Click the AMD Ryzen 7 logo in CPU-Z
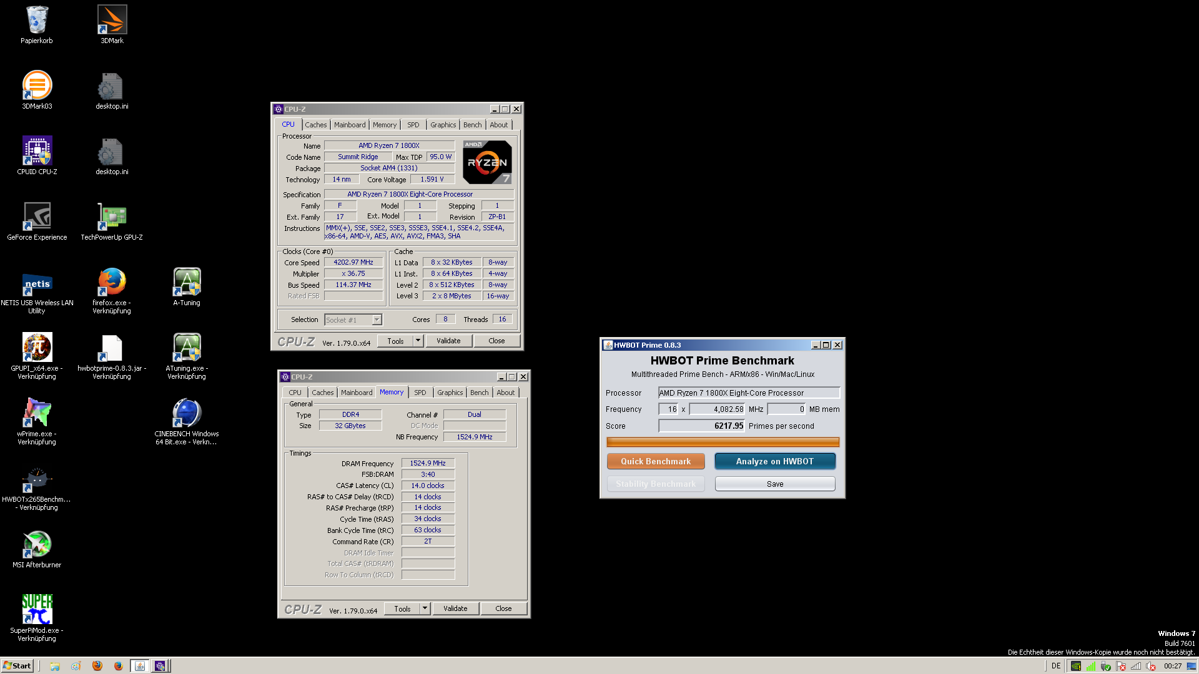The height and width of the screenshot is (674, 1199). (x=487, y=162)
